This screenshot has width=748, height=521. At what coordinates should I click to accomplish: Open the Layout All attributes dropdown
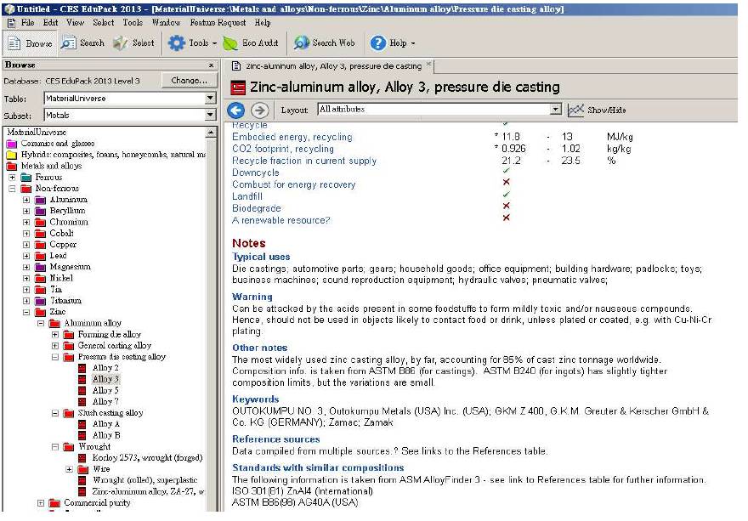[x=439, y=110]
